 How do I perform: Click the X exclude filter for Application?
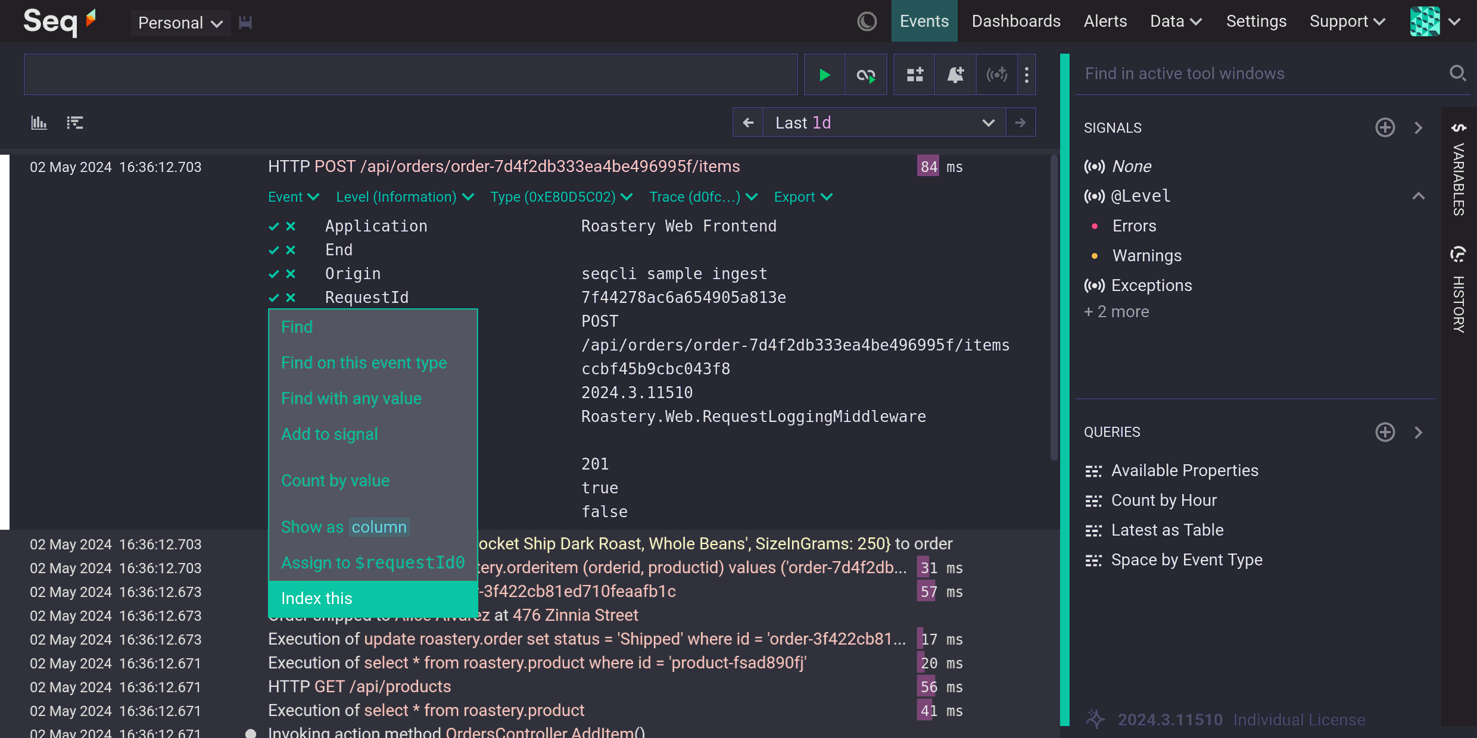[x=291, y=226]
